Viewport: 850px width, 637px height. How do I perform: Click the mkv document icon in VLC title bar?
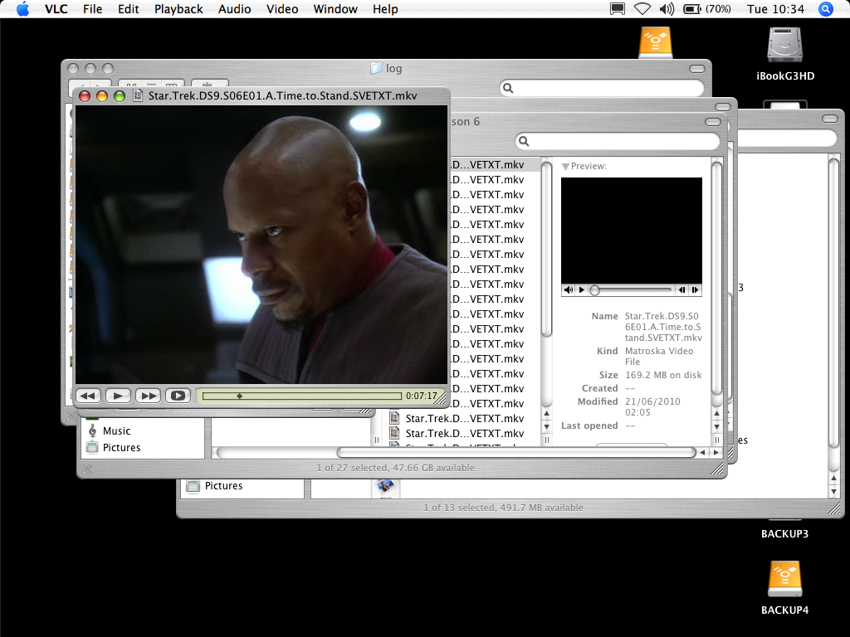click(138, 96)
